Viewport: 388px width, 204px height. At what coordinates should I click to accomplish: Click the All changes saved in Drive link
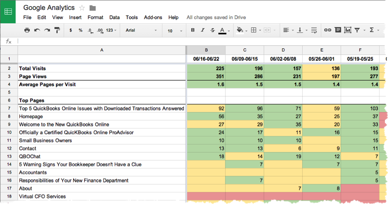(216, 17)
